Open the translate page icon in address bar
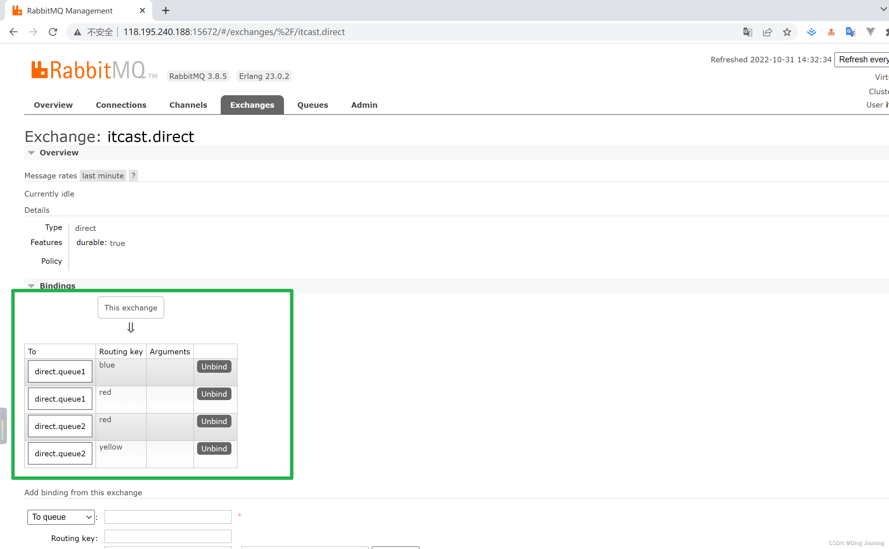Viewport: 889px width, 549px height. [x=747, y=32]
